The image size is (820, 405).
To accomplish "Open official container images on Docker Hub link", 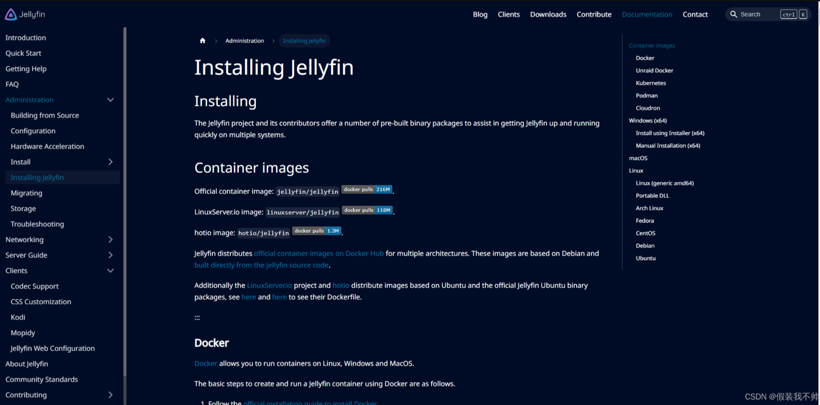I will (319, 254).
